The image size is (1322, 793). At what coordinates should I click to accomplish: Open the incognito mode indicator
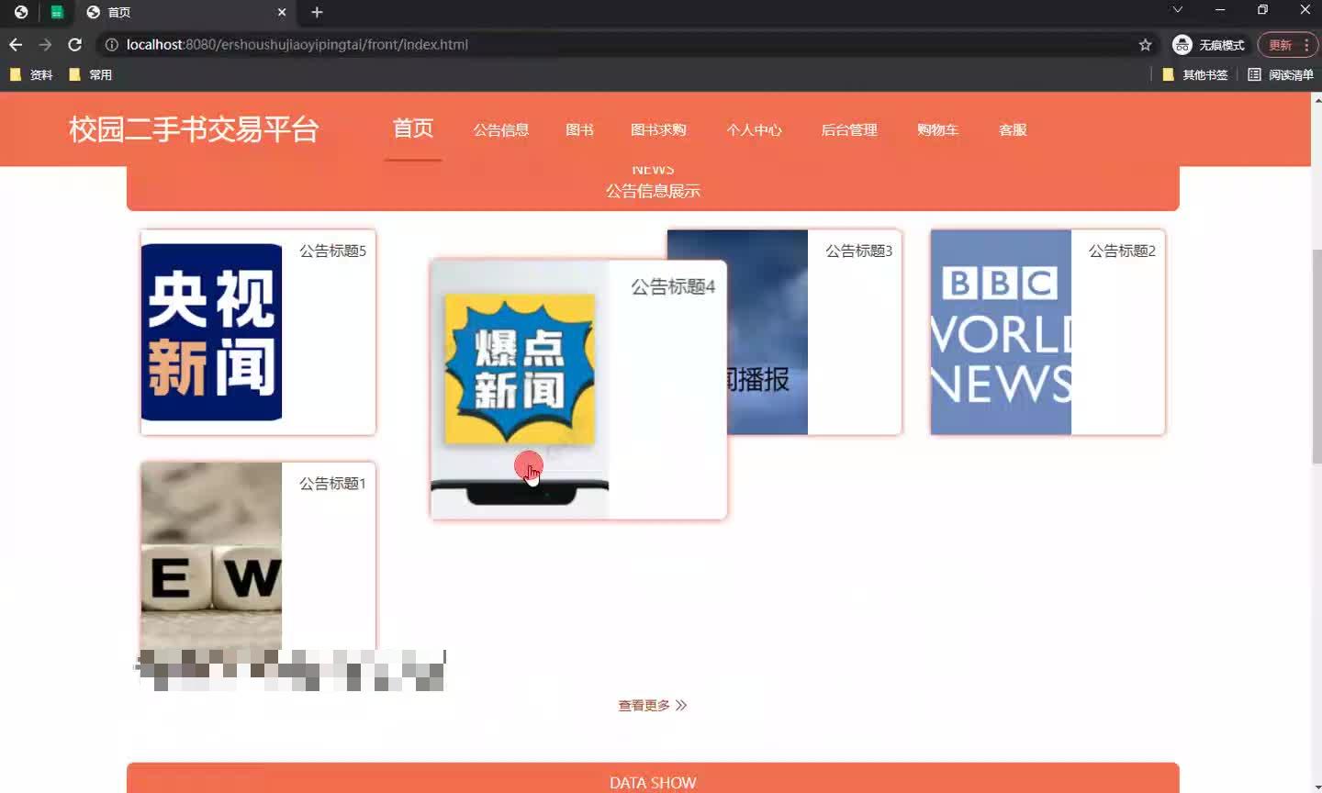coord(1208,44)
